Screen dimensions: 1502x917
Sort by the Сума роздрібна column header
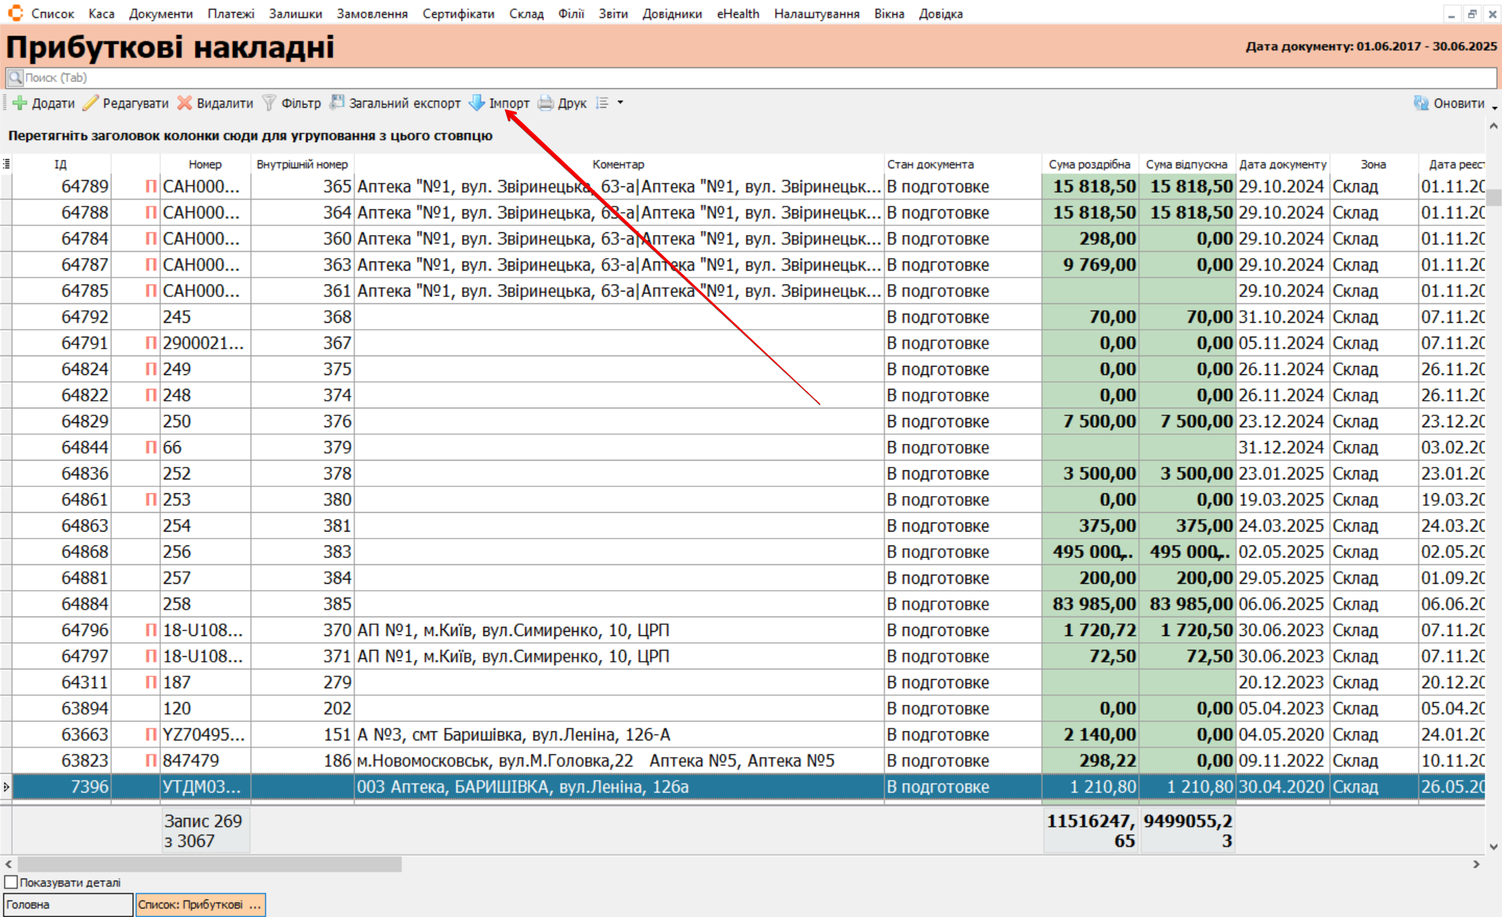[x=1089, y=164]
